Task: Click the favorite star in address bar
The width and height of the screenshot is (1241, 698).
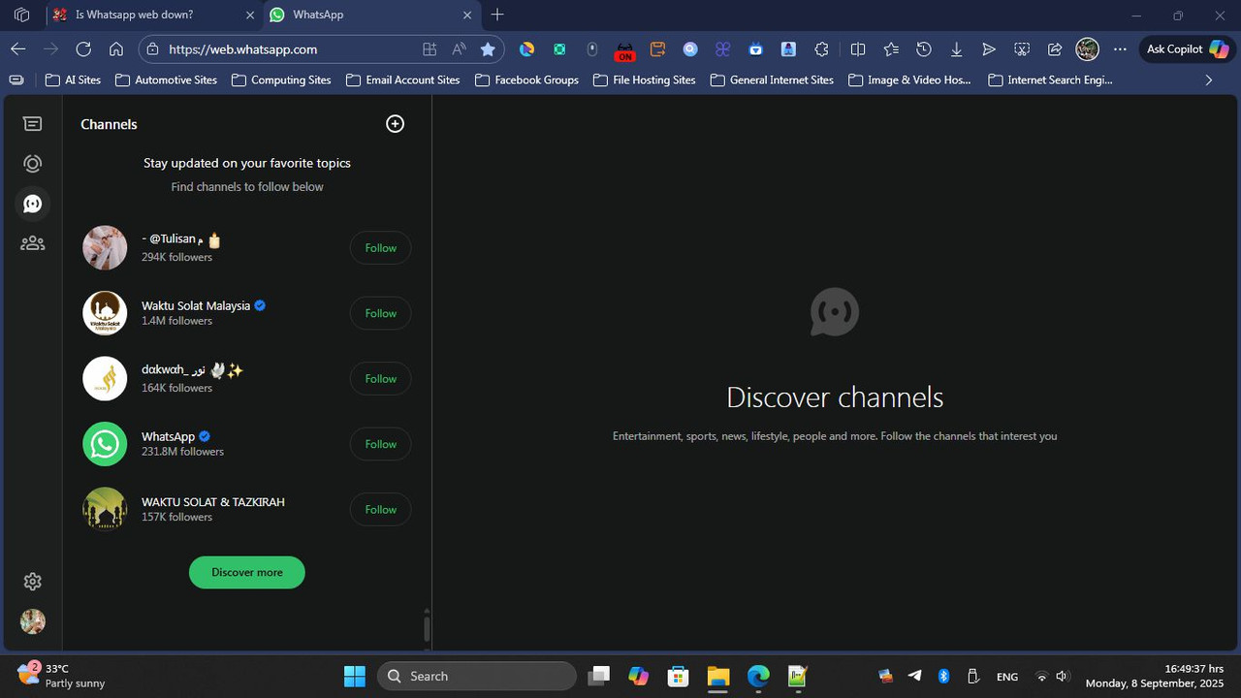Action: click(488, 48)
